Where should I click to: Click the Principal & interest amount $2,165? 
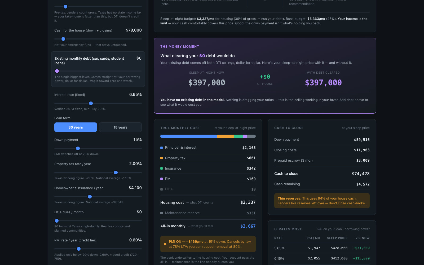249,148
